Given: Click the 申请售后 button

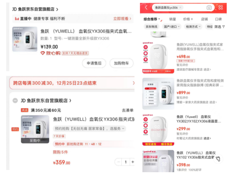Looking at the screenshot, I should 94,63.
